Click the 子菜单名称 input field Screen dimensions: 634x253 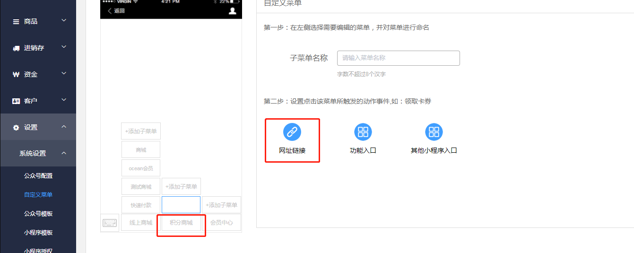[399, 58]
